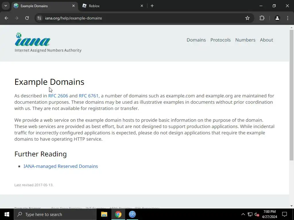Open the Extensions puzzle icon
The image size is (294, 220).
[262, 18]
